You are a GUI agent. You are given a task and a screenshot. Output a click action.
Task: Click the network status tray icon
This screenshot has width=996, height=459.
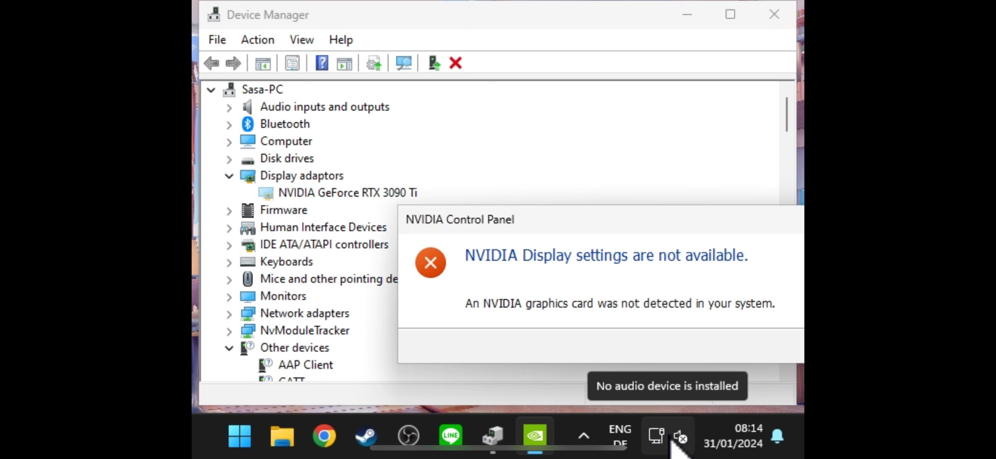tap(656, 436)
